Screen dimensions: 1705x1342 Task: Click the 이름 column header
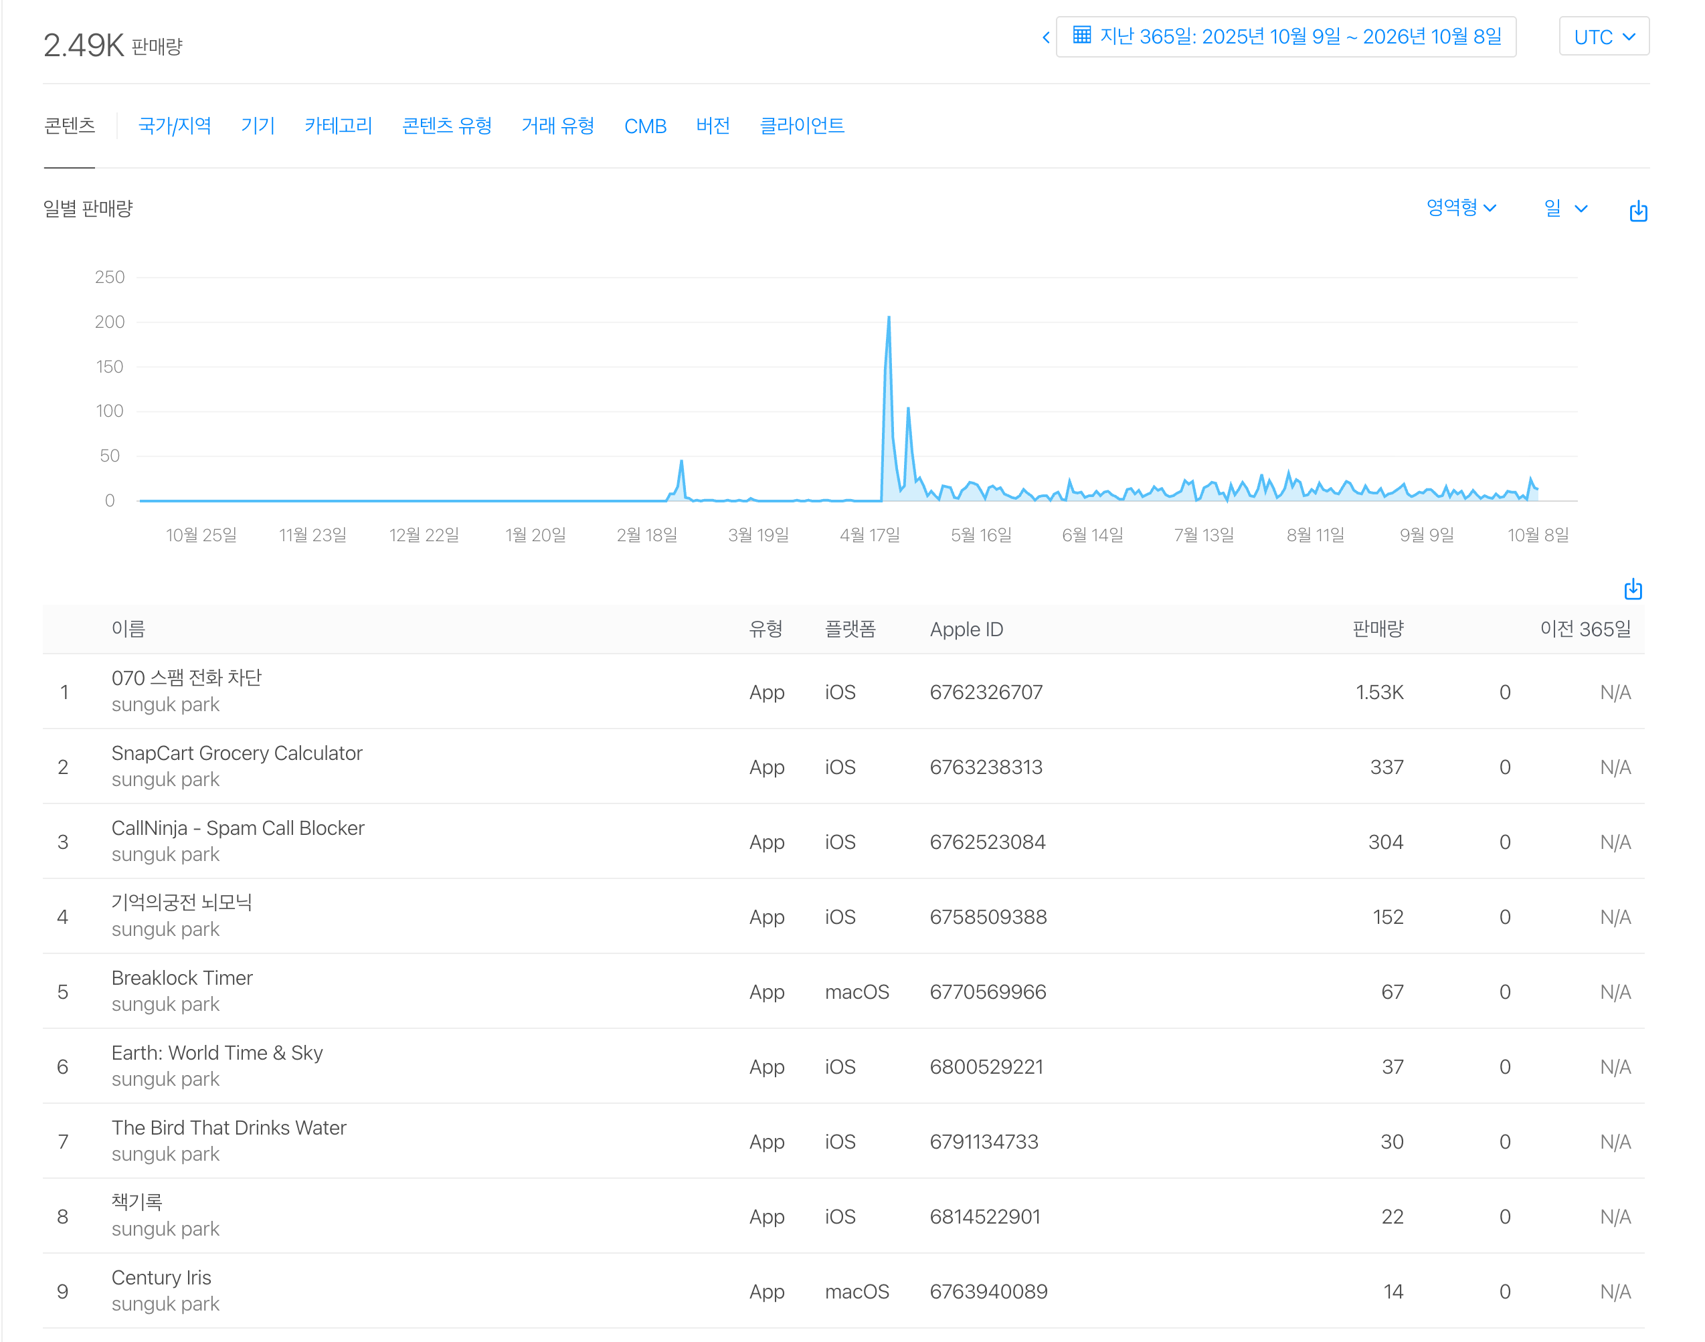click(128, 629)
